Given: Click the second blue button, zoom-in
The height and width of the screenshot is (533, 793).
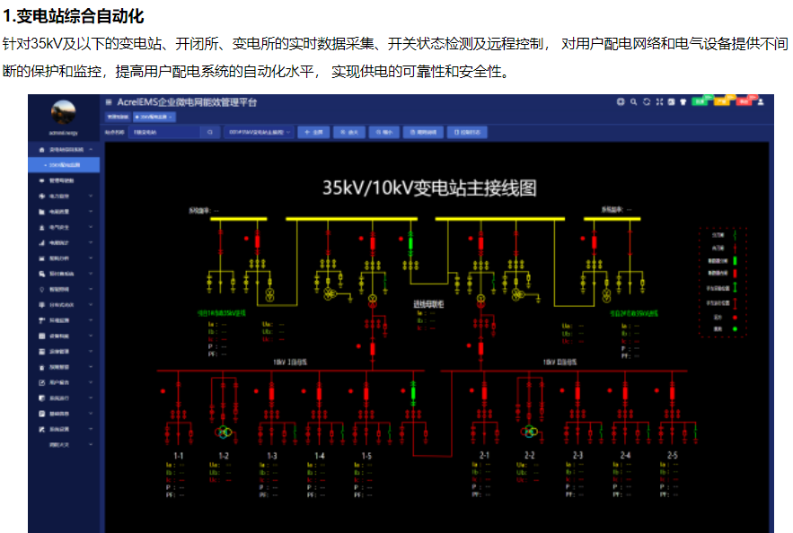Looking at the screenshot, I should pyautogui.click(x=349, y=133).
